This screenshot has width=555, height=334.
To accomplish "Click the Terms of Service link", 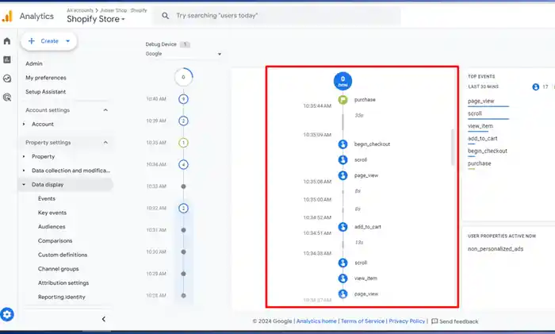I will (362, 321).
